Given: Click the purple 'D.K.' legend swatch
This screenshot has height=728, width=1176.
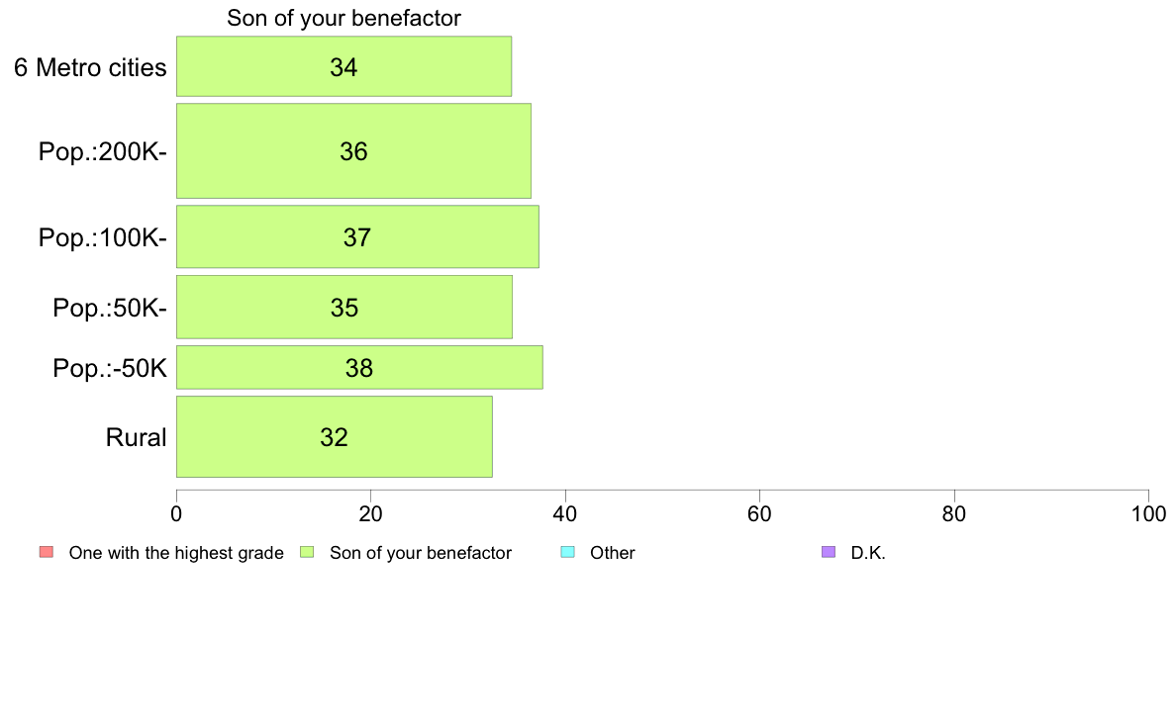Looking at the screenshot, I should point(828,552).
